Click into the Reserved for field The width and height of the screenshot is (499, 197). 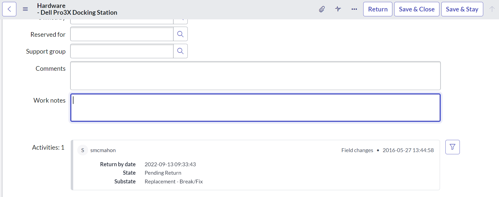[122, 34]
